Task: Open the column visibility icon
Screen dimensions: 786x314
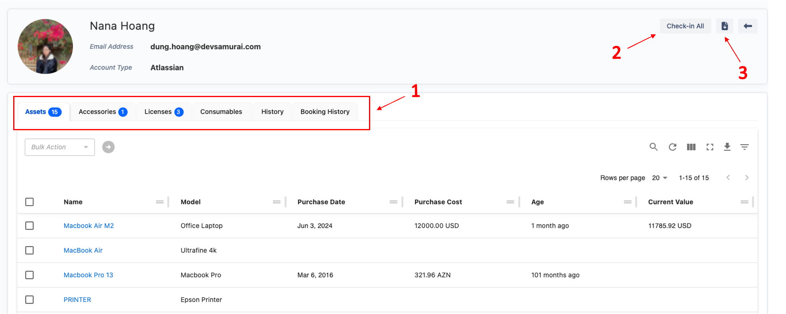Action: (691, 147)
